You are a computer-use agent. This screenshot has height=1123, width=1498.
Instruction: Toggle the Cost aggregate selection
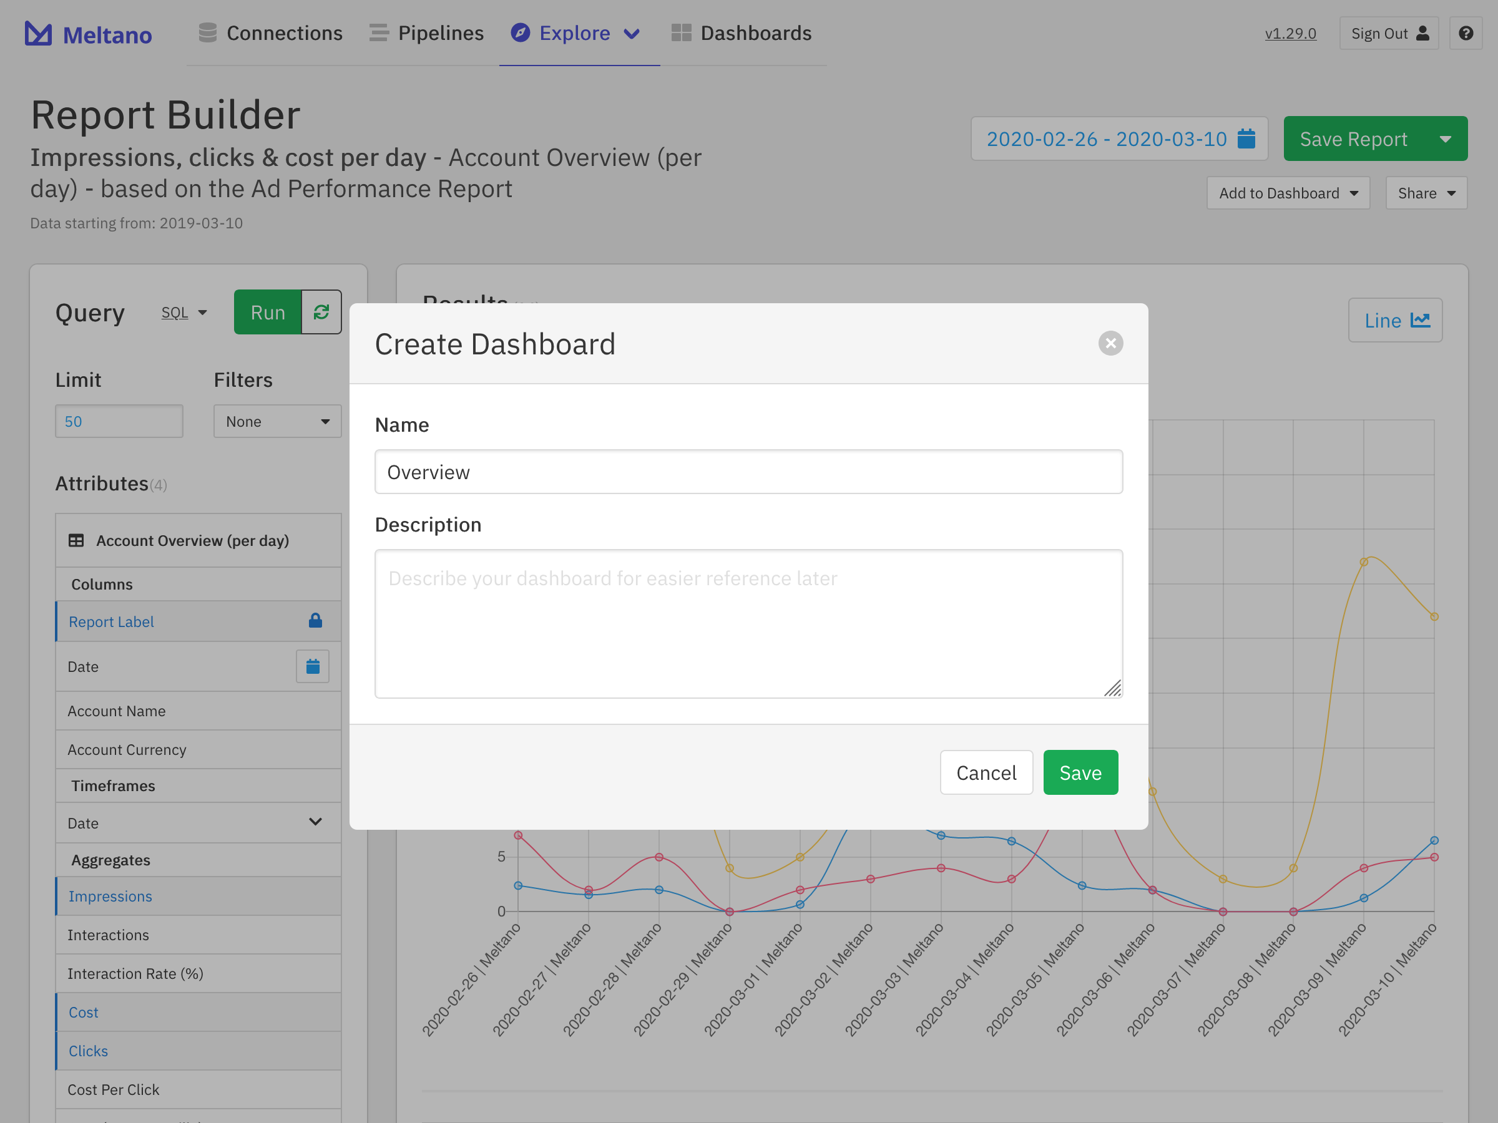[x=84, y=1012]
